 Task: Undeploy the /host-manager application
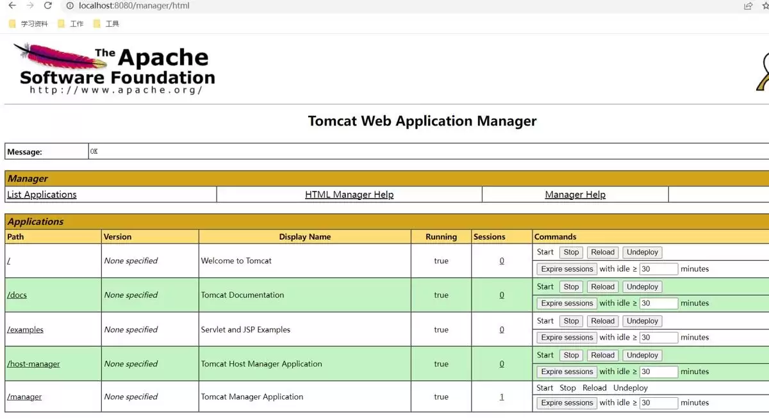click(642, 356)
